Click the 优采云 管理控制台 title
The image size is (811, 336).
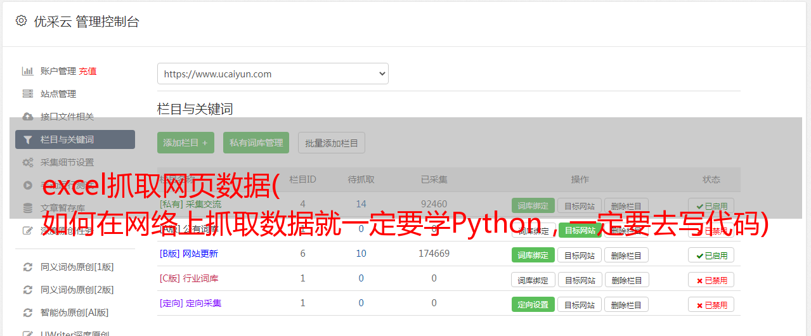point(87,22)
